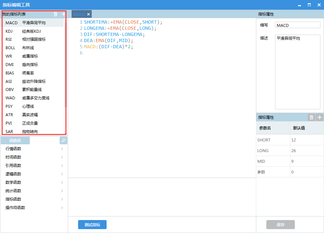Screen dimensions: 324x233
Task: Click the 参数 placeholder name cell
Action: coord(273,172)
